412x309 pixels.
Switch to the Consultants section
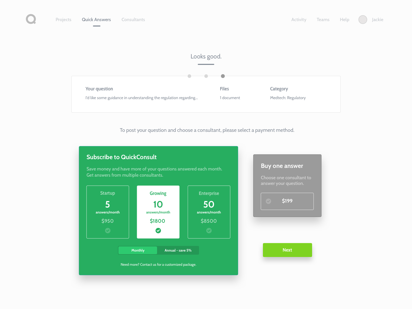[133, 20]
